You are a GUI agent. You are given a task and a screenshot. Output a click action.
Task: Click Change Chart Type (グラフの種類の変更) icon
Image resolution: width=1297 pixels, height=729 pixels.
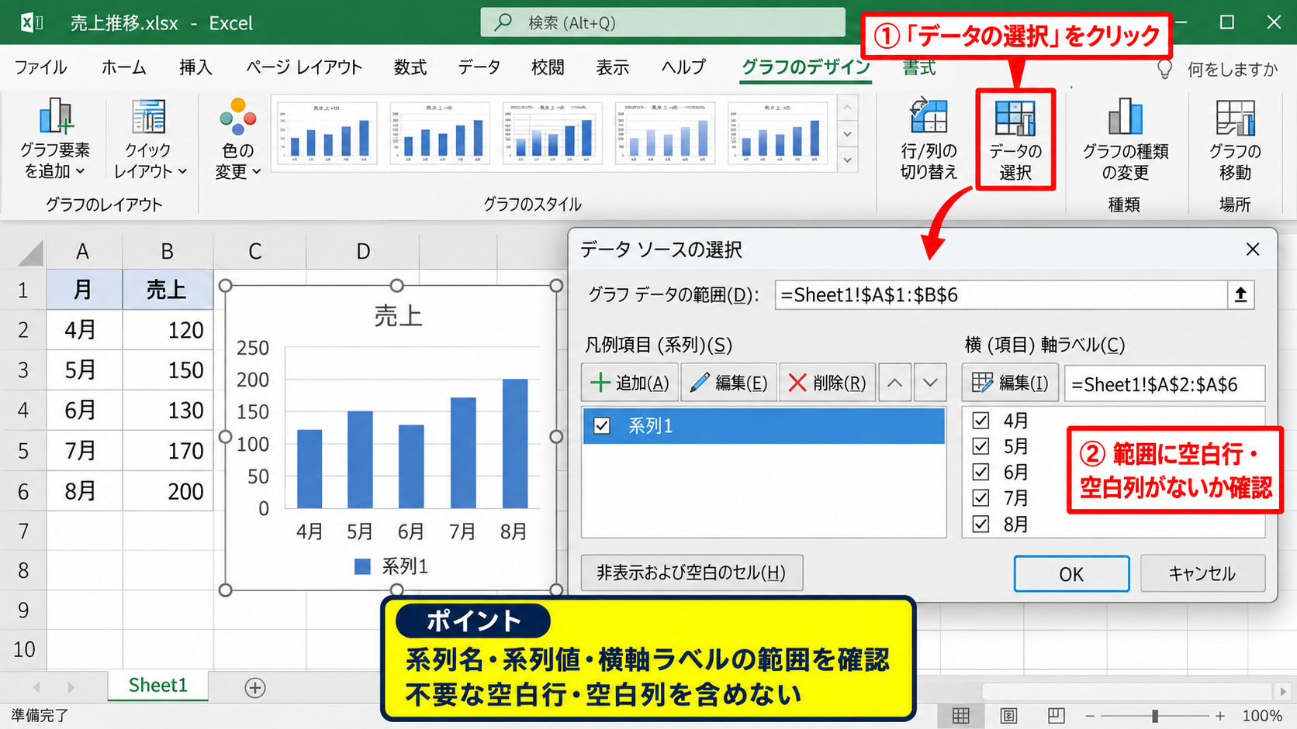(1125, 116)
